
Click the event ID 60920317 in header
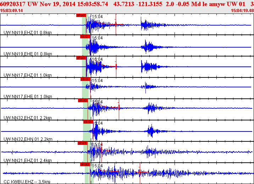point(13,4)
